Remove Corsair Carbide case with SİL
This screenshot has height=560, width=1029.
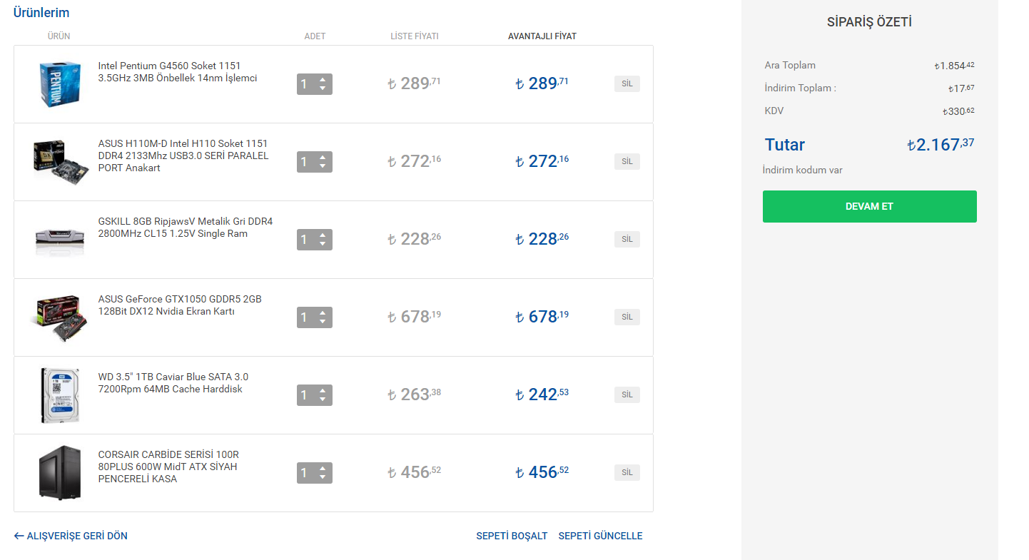[x=627, y=473]
